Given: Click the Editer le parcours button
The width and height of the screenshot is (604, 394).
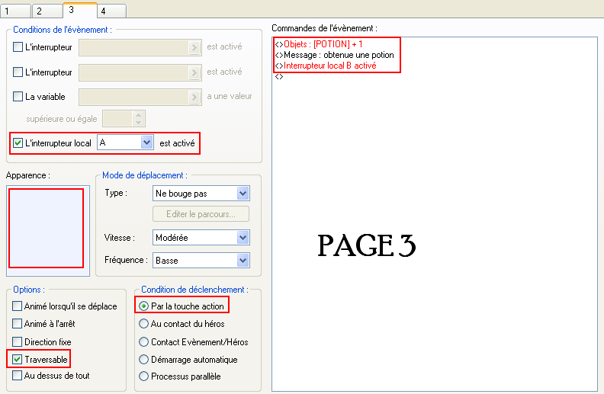Looking at the screenshot, I should click(x=201, y=214).
